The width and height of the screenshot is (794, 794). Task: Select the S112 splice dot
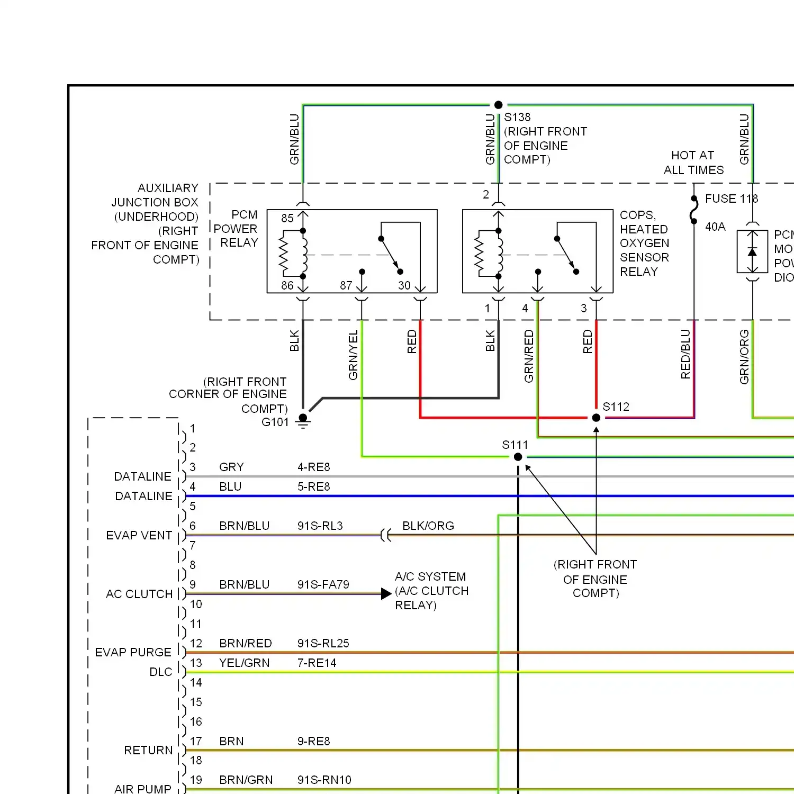[596, 418]
